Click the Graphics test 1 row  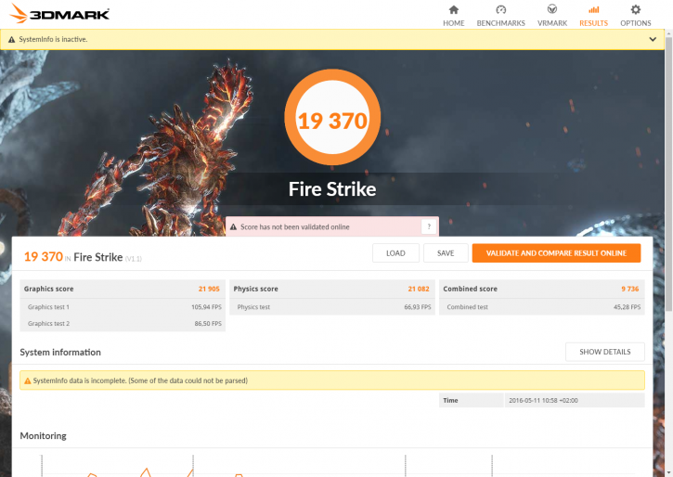(123, 306)
